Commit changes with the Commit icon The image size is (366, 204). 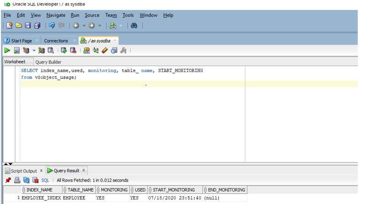point(64,50)
